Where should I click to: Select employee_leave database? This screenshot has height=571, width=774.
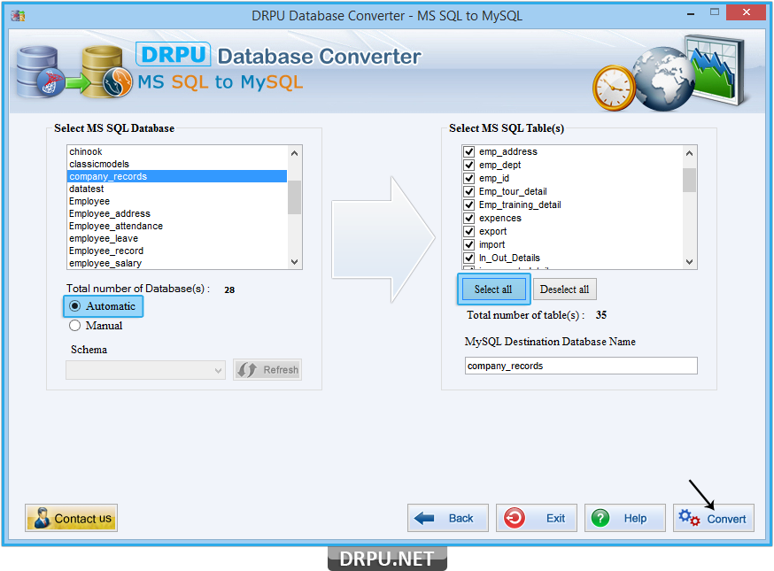(x=177, y=238)
